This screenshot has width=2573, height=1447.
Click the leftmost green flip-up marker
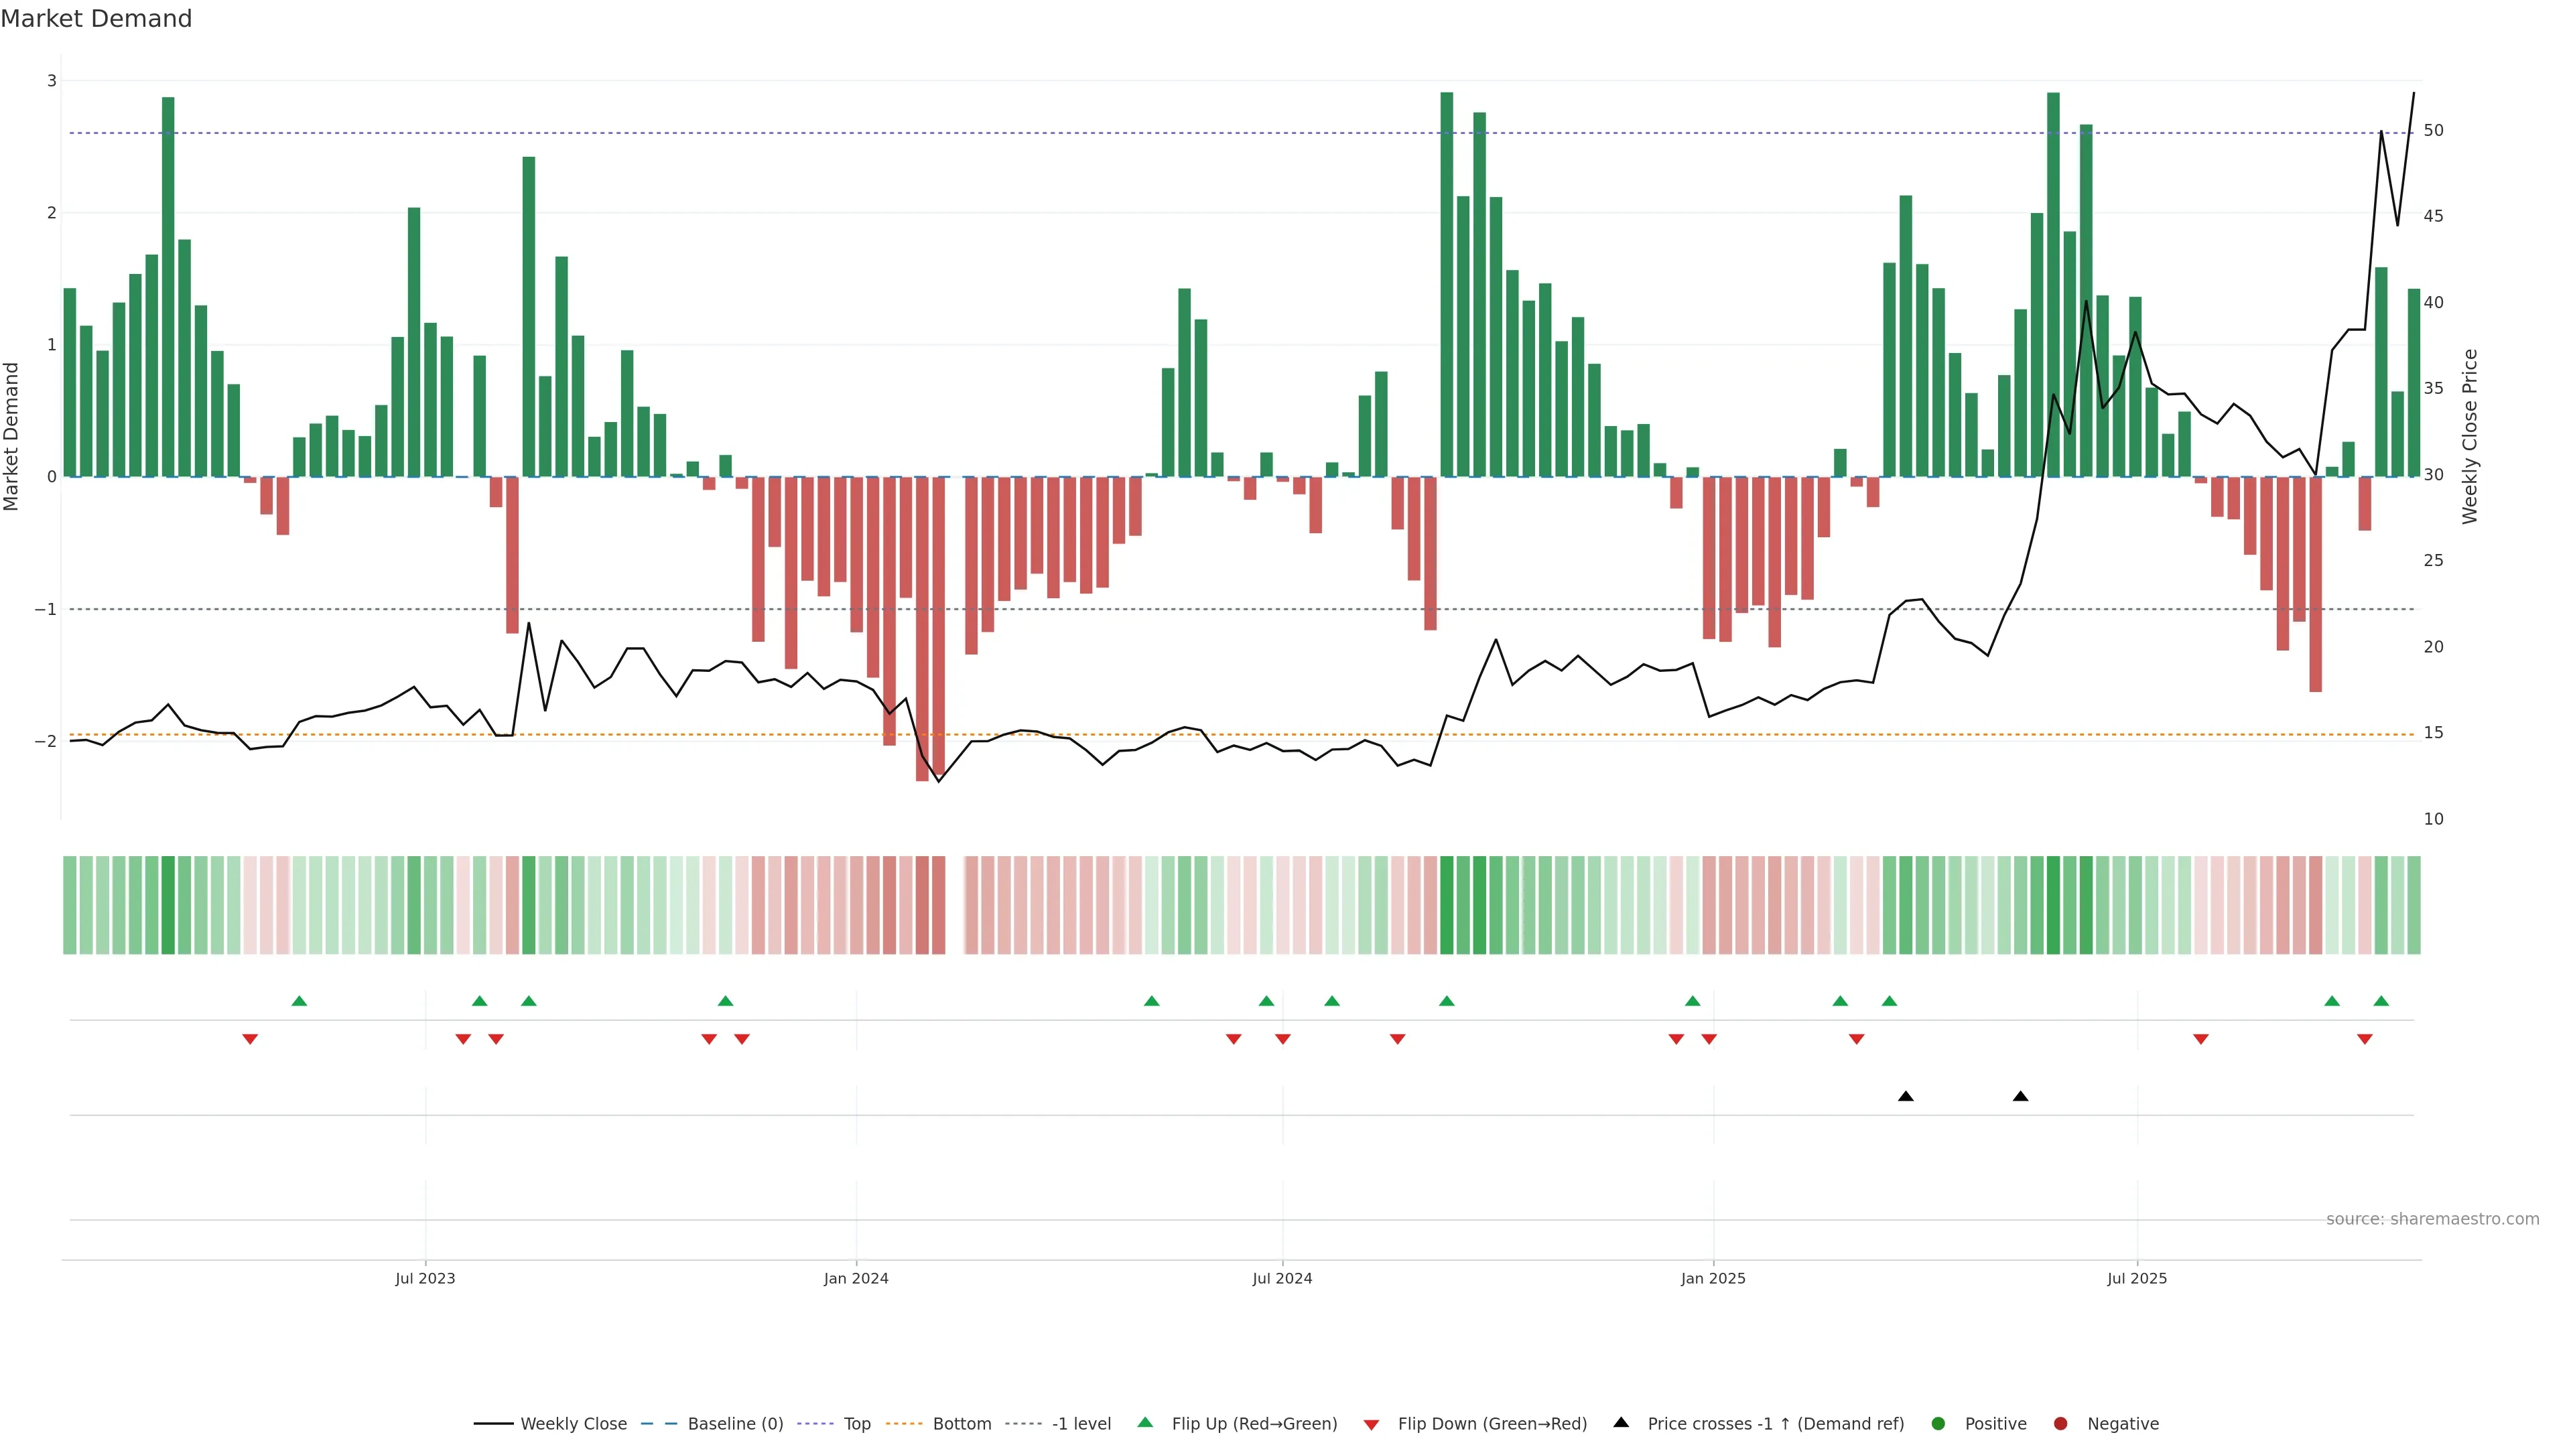[x=299, y=1001]
